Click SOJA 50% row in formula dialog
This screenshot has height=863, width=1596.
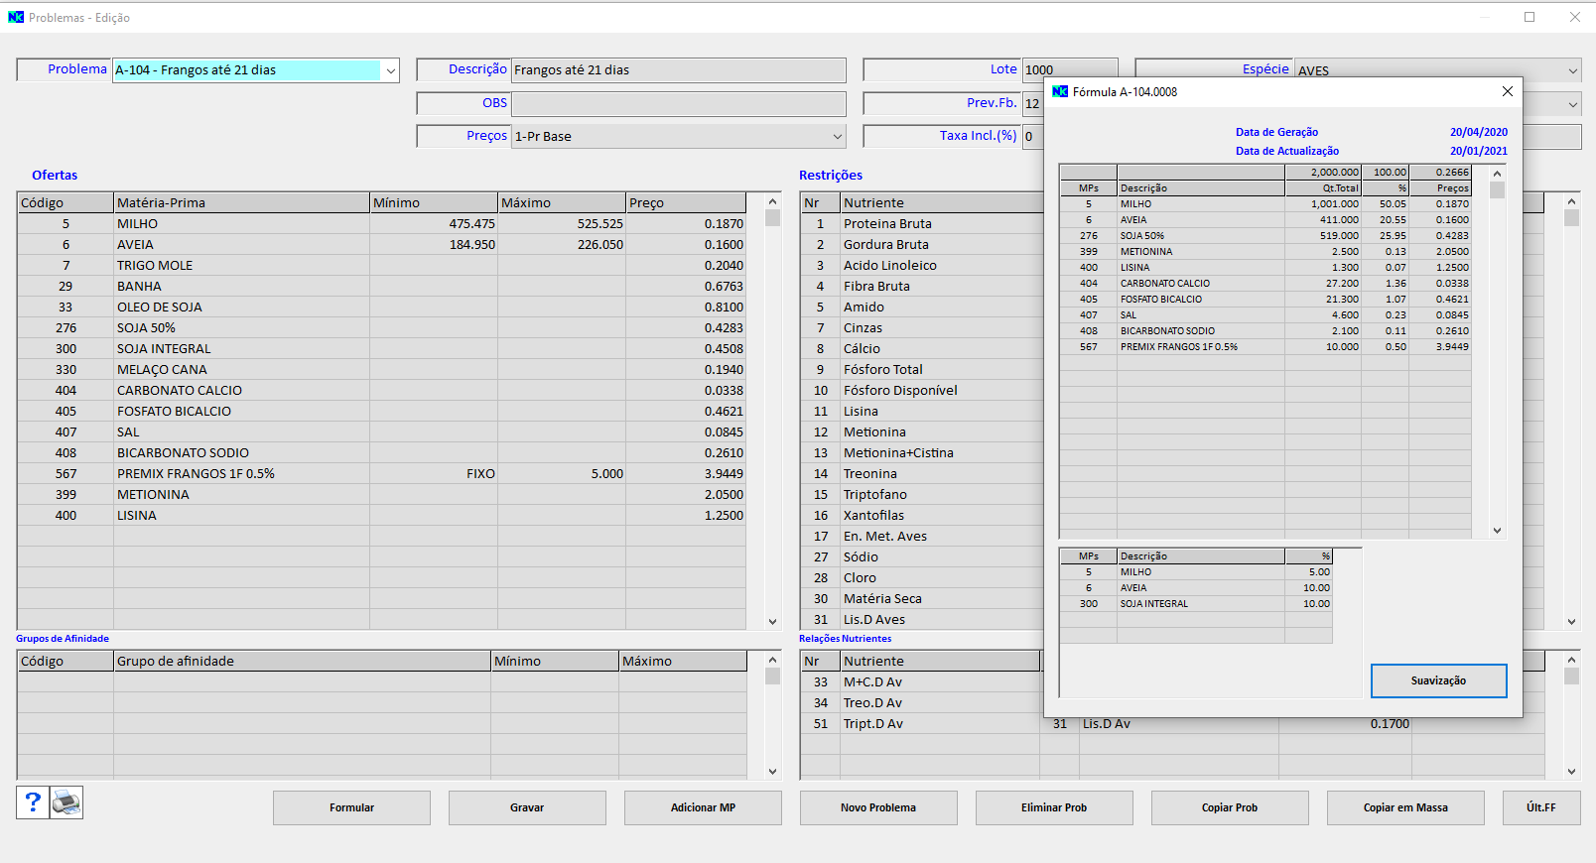click(x=1265, y=236)
